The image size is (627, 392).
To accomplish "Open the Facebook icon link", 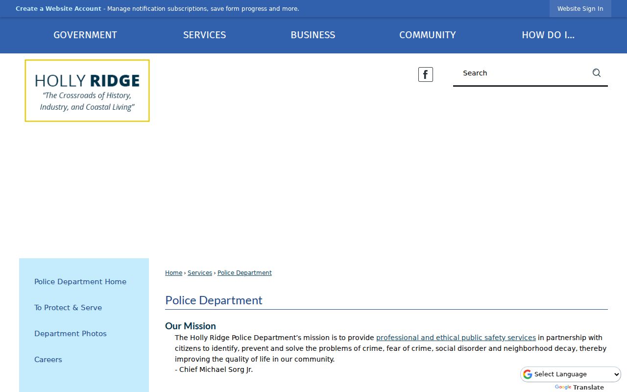I will pyautogui.click(x=426, y=74).
